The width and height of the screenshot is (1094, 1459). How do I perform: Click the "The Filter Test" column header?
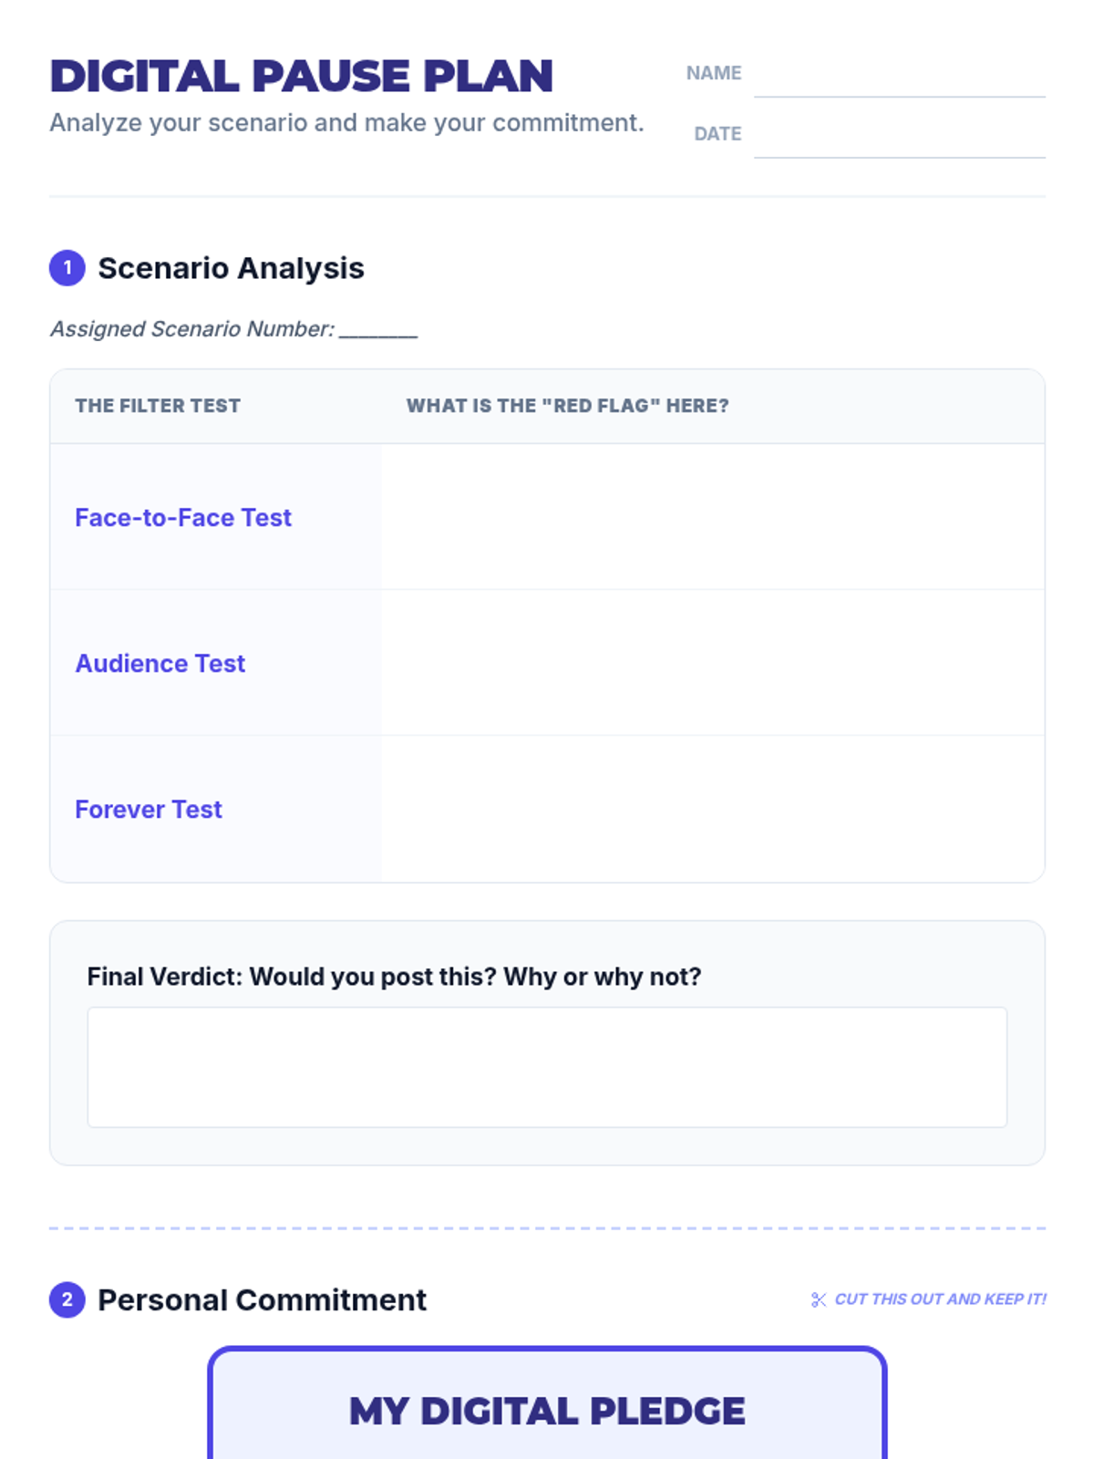click(x=158, y=406)
